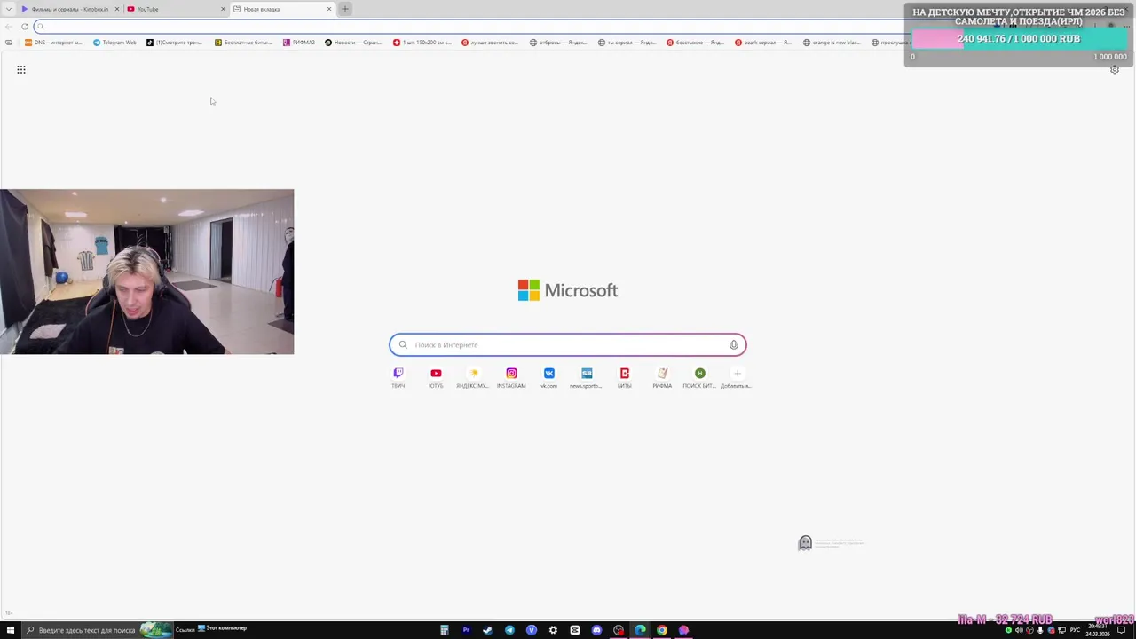Open the vk.com quick link
Screen dimensions: 1136x639
coord(548,377)
